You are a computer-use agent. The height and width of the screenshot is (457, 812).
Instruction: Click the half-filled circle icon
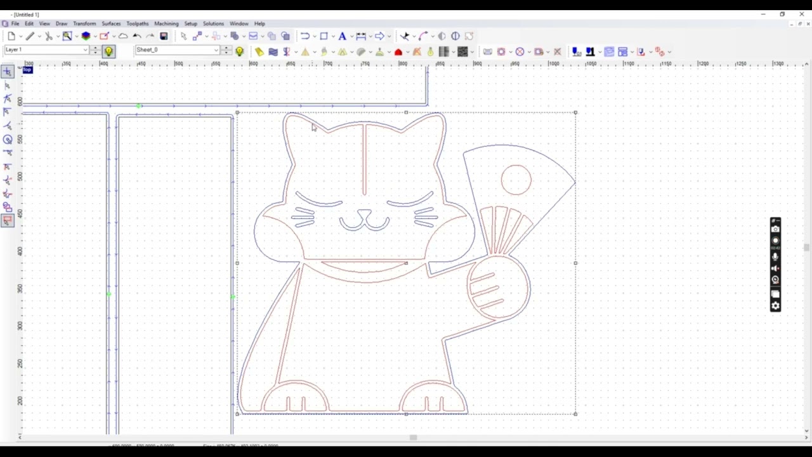click(x=442, y=36)
